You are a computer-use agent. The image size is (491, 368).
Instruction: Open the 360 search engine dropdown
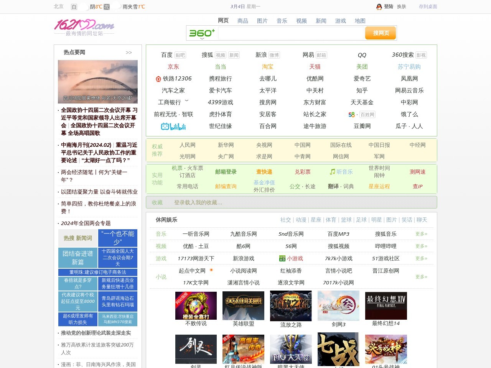pyautogui.click(x=202, y=38)
